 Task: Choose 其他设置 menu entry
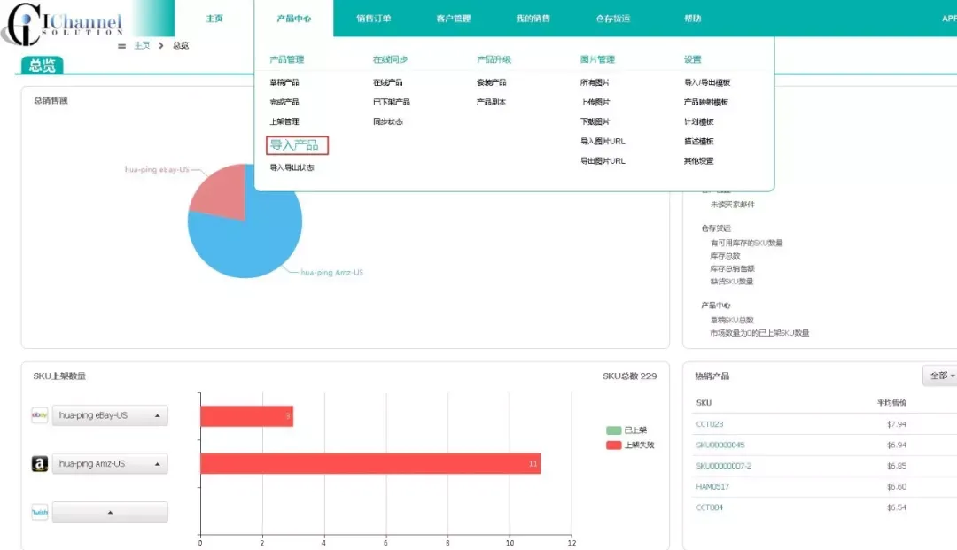click(699, 160)
